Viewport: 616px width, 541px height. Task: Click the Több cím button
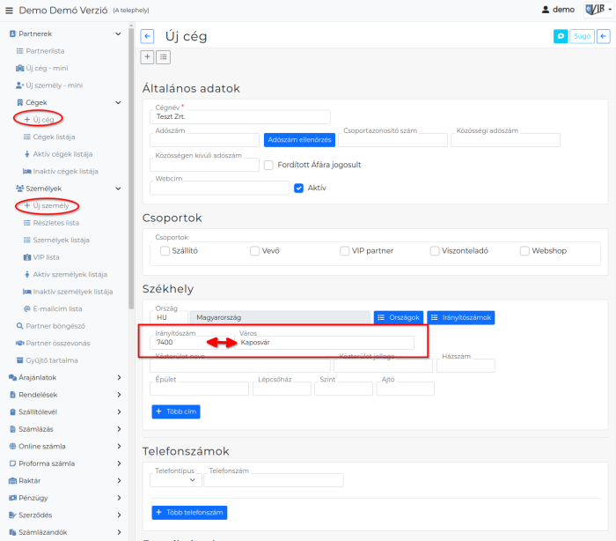point(175,411)
